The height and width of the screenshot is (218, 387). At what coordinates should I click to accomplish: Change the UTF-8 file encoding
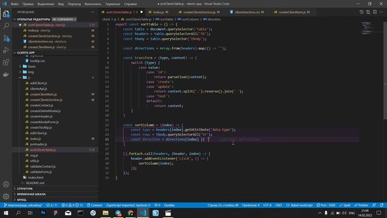(x=267, y=205)
